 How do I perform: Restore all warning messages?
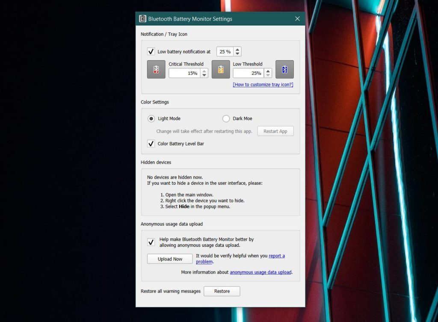pos(222,291)
